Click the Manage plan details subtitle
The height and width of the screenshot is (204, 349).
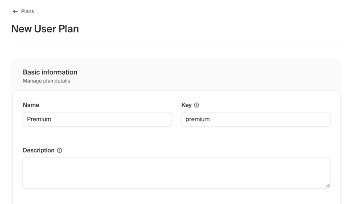pos(47,81)
